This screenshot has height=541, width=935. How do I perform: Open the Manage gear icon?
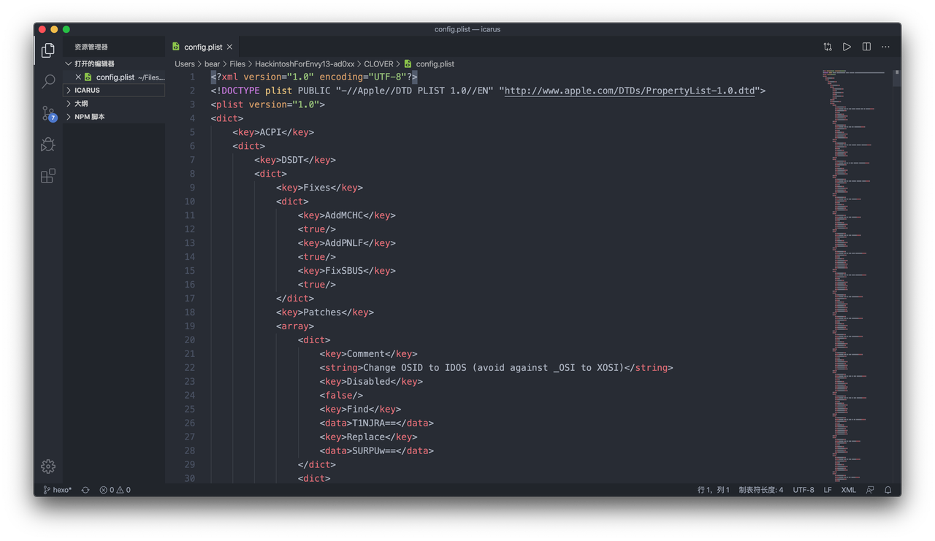(x=48, y=467)
